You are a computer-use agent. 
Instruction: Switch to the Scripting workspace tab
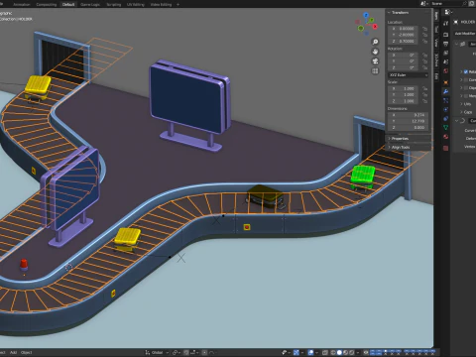pos(113,5)
